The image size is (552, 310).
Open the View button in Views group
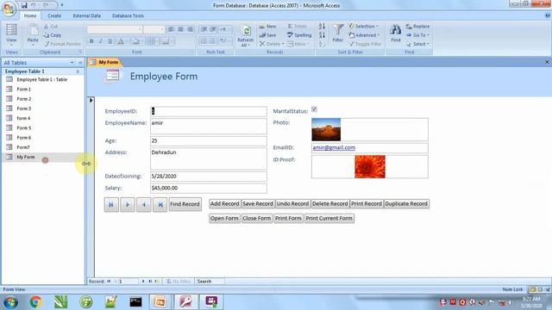tap(11, 35)
